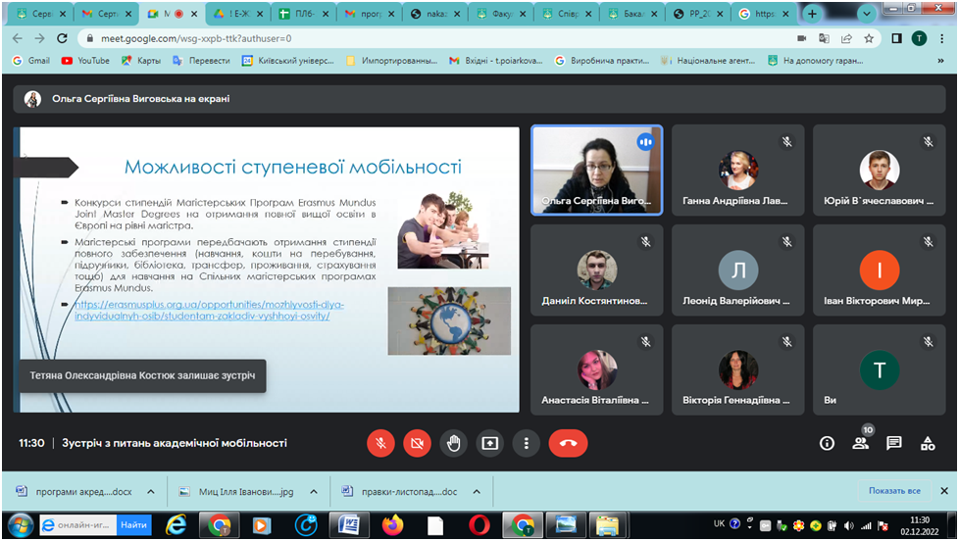Expand options for програми акред docx download
This screenshot has width=959, height=541.
[150, 491]
